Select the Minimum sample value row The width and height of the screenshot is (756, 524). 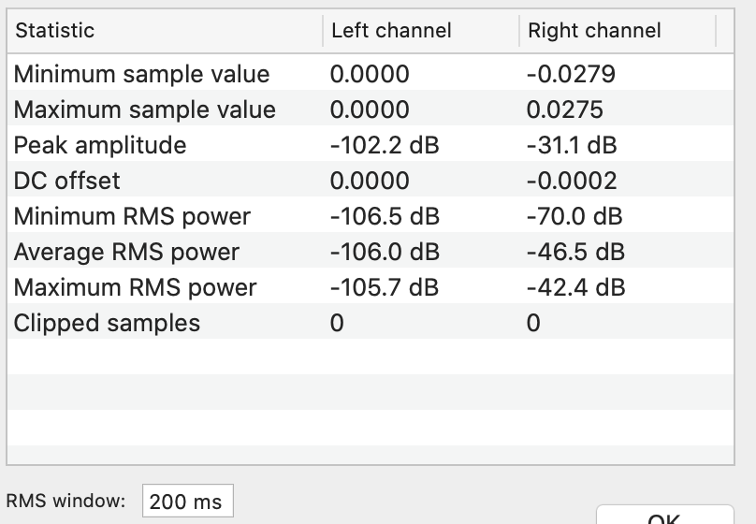coord(371,74)
